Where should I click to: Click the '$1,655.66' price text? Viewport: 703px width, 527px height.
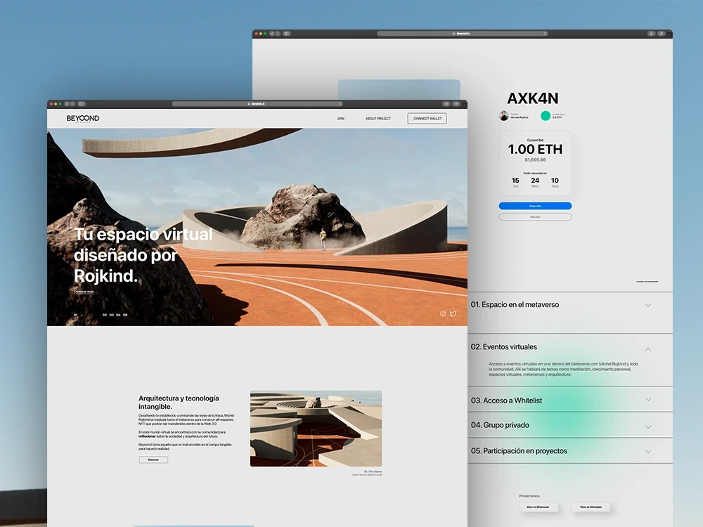click(x=535, y=160)
